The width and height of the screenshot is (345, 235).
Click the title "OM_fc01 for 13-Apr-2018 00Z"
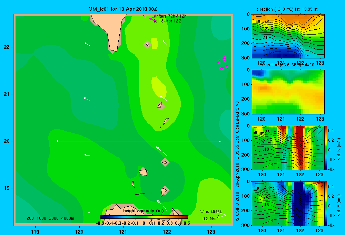pyautogui.click(x=122, y=9)
